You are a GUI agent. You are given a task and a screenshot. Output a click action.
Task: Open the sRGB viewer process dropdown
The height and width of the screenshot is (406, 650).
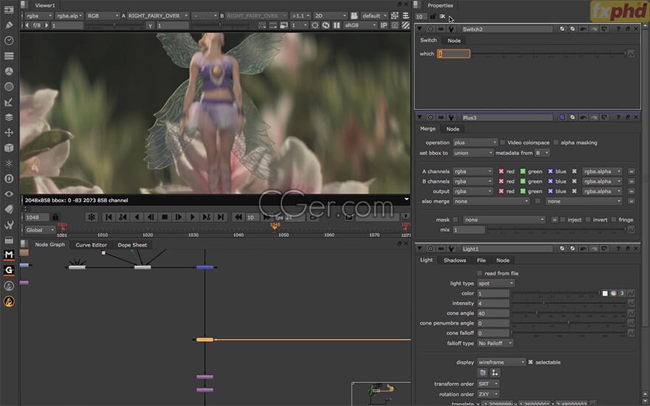[x=360, y=25]
